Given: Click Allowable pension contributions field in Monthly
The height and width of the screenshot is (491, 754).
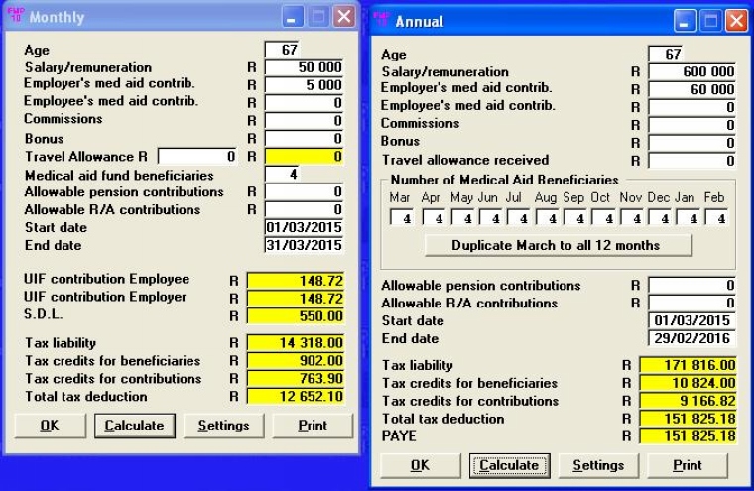Looking at the screenshot, I should (304, 191).
